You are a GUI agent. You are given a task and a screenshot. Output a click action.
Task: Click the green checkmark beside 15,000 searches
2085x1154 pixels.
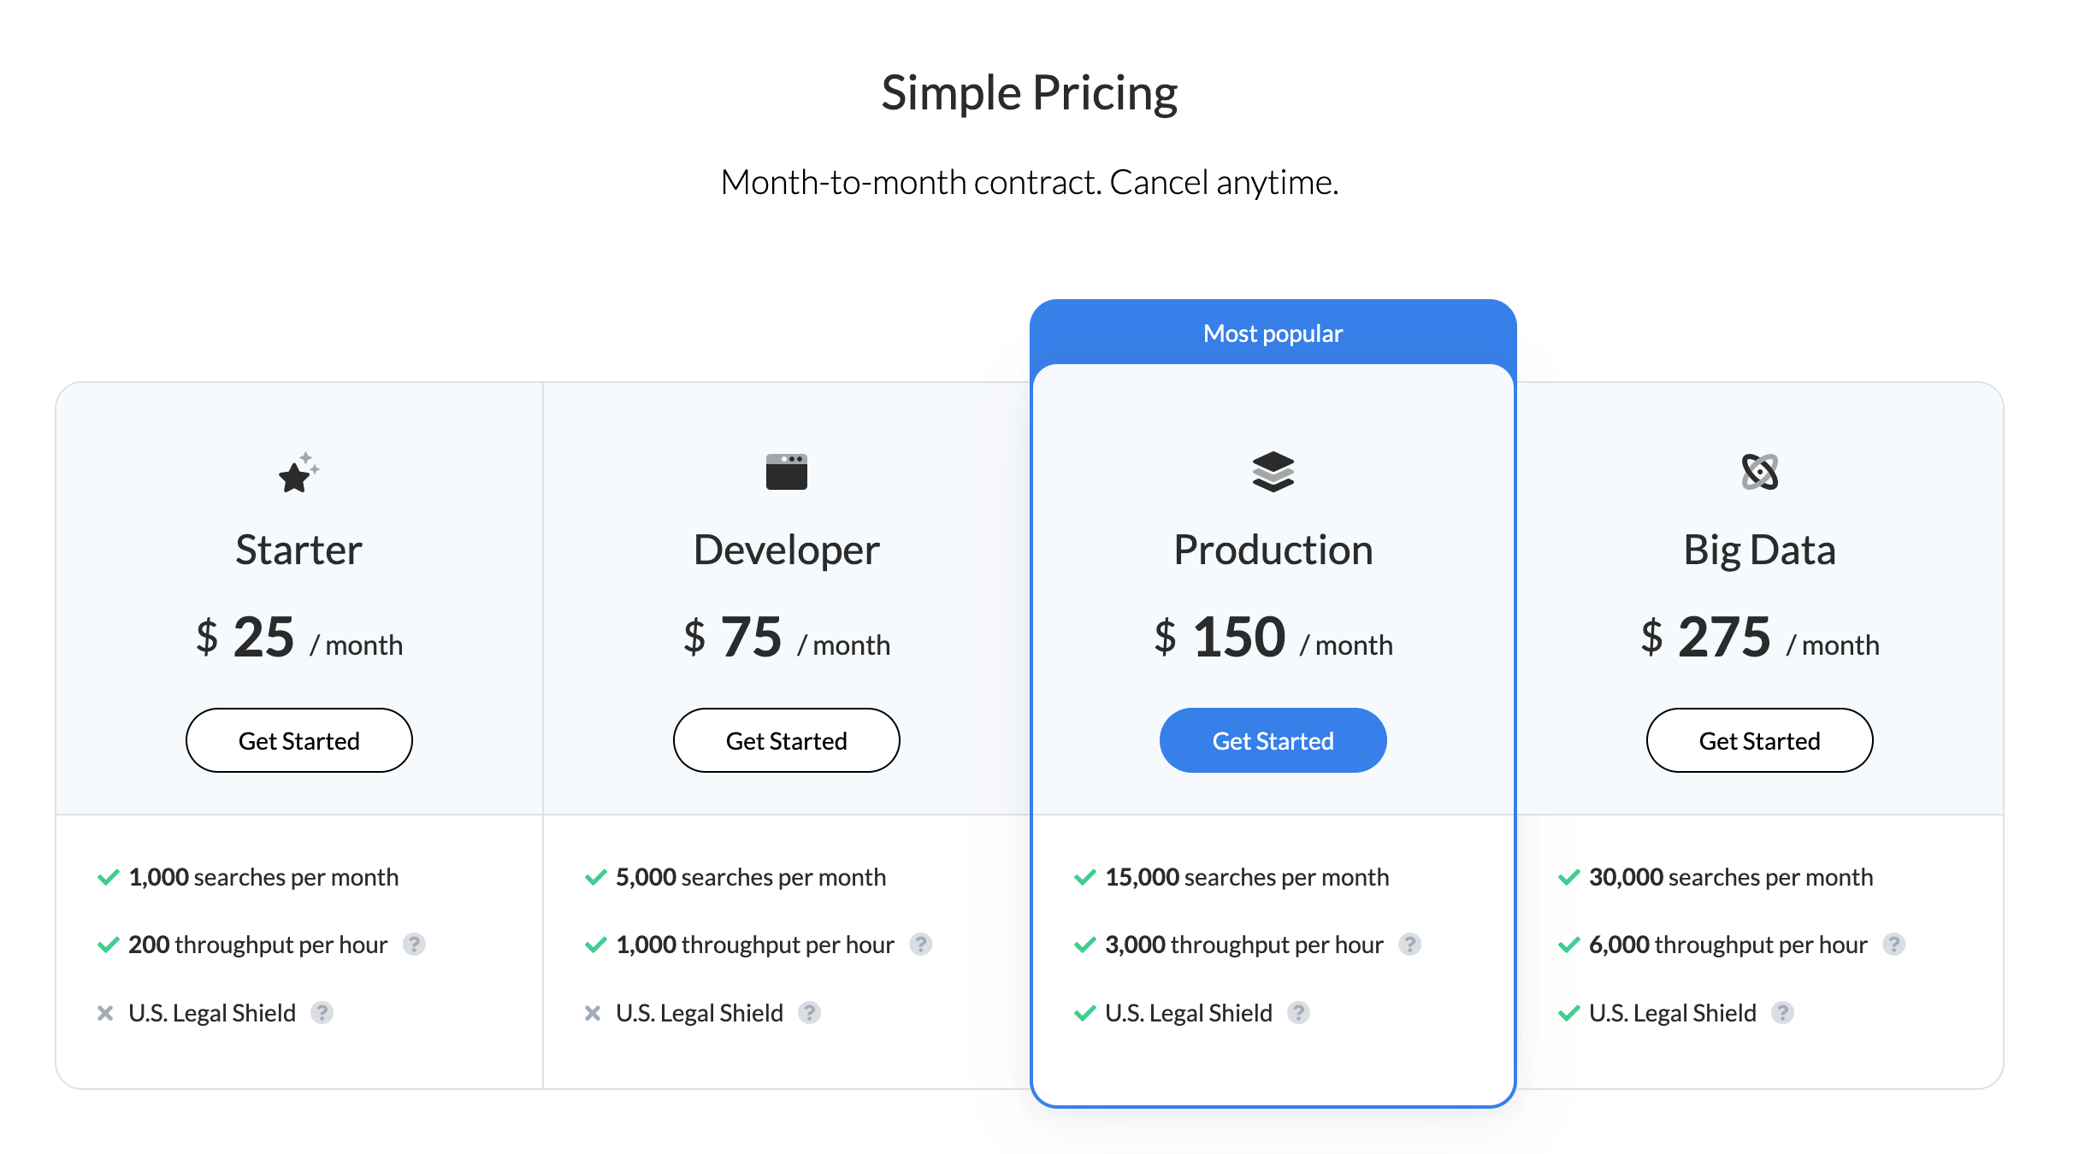[x=1084, y=876]
